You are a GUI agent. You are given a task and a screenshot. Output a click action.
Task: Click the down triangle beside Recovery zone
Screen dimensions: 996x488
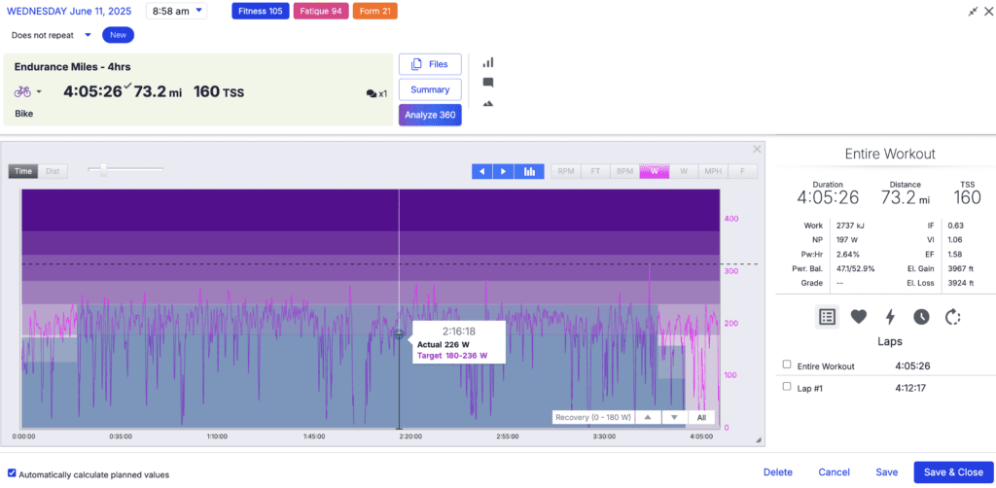click(675, 418)
